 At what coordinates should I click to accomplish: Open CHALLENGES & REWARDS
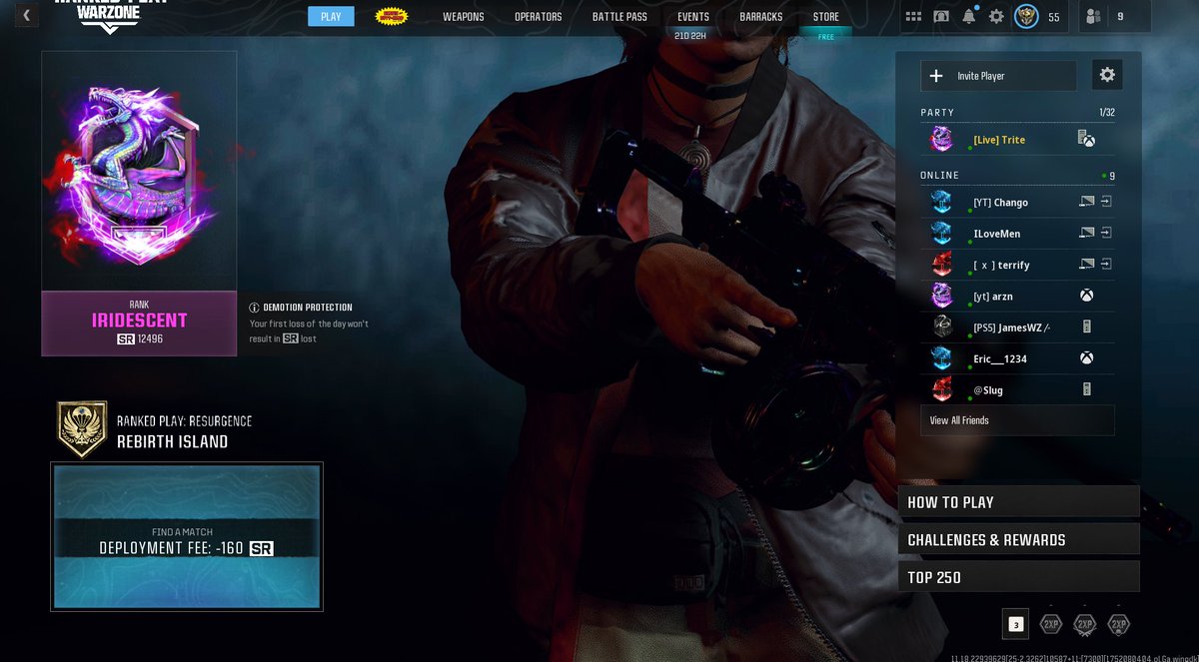(x=1019, y=540)
